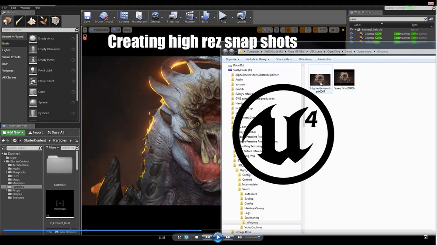Open the Window menu
This screenshot has width=437, height=245.
click(x=25, y=8)
